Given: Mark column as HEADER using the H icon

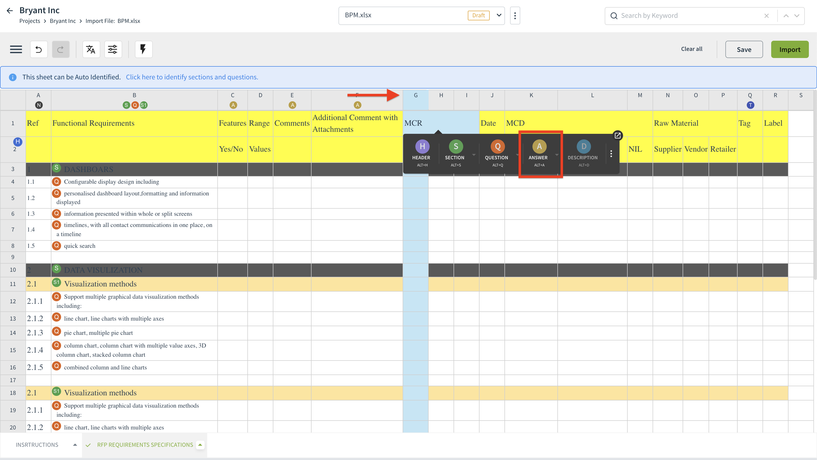Looking at the screenshot, I should click(x=421, y=147).
